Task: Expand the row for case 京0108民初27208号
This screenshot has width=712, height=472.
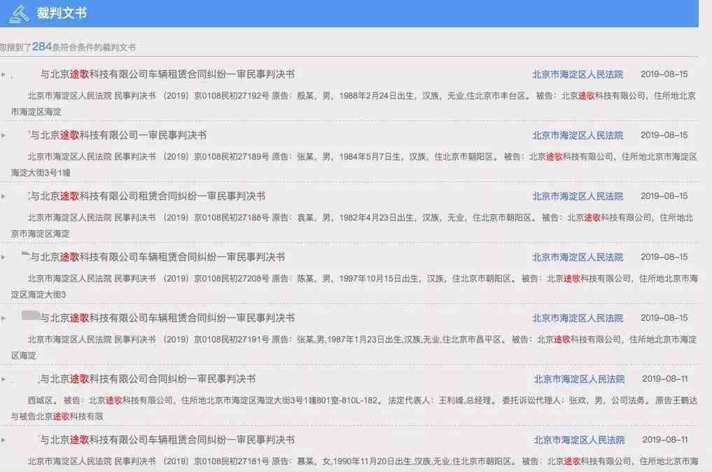Action: point(4,257)
